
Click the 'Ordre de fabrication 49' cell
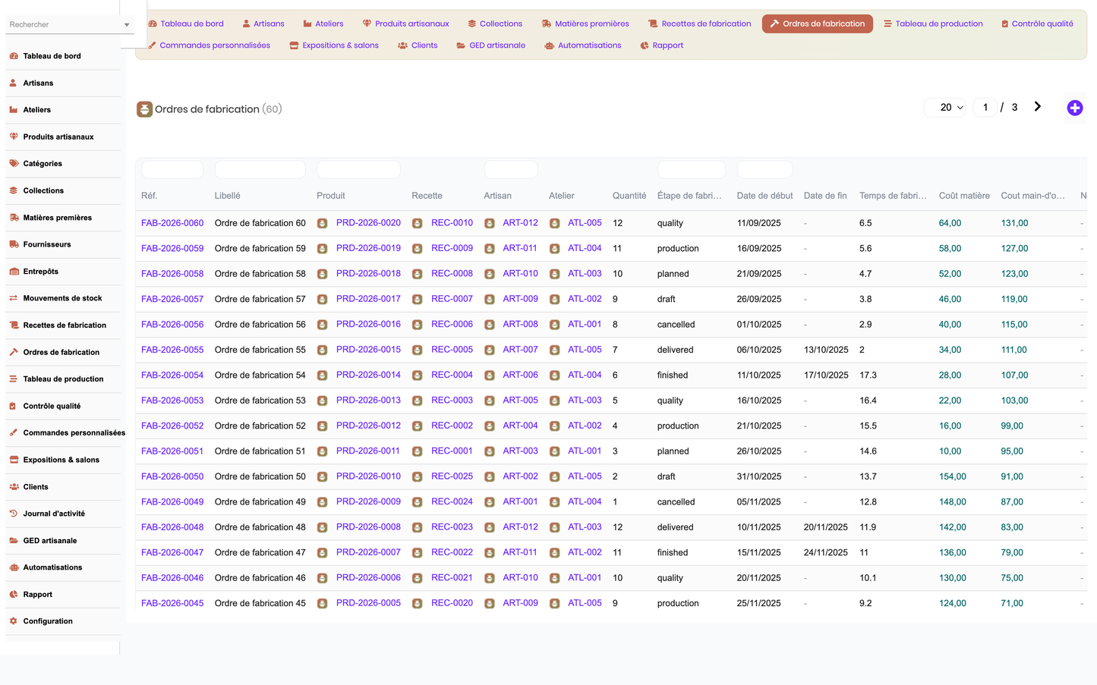pyautogui.click(x=260, y=502)
